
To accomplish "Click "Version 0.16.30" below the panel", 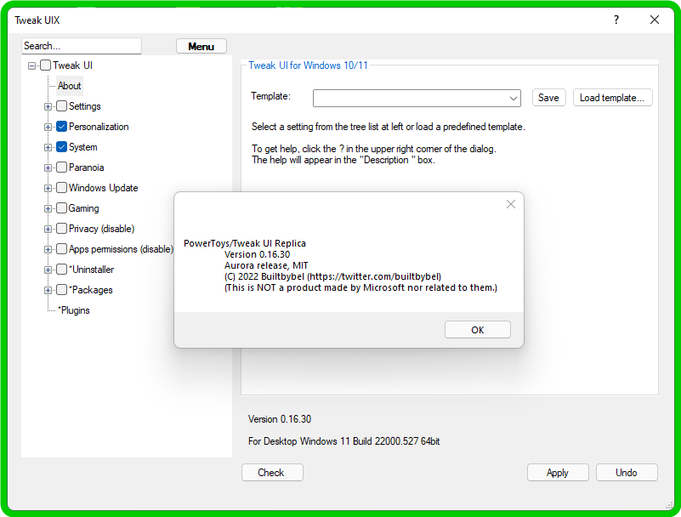I will [280, 419].
